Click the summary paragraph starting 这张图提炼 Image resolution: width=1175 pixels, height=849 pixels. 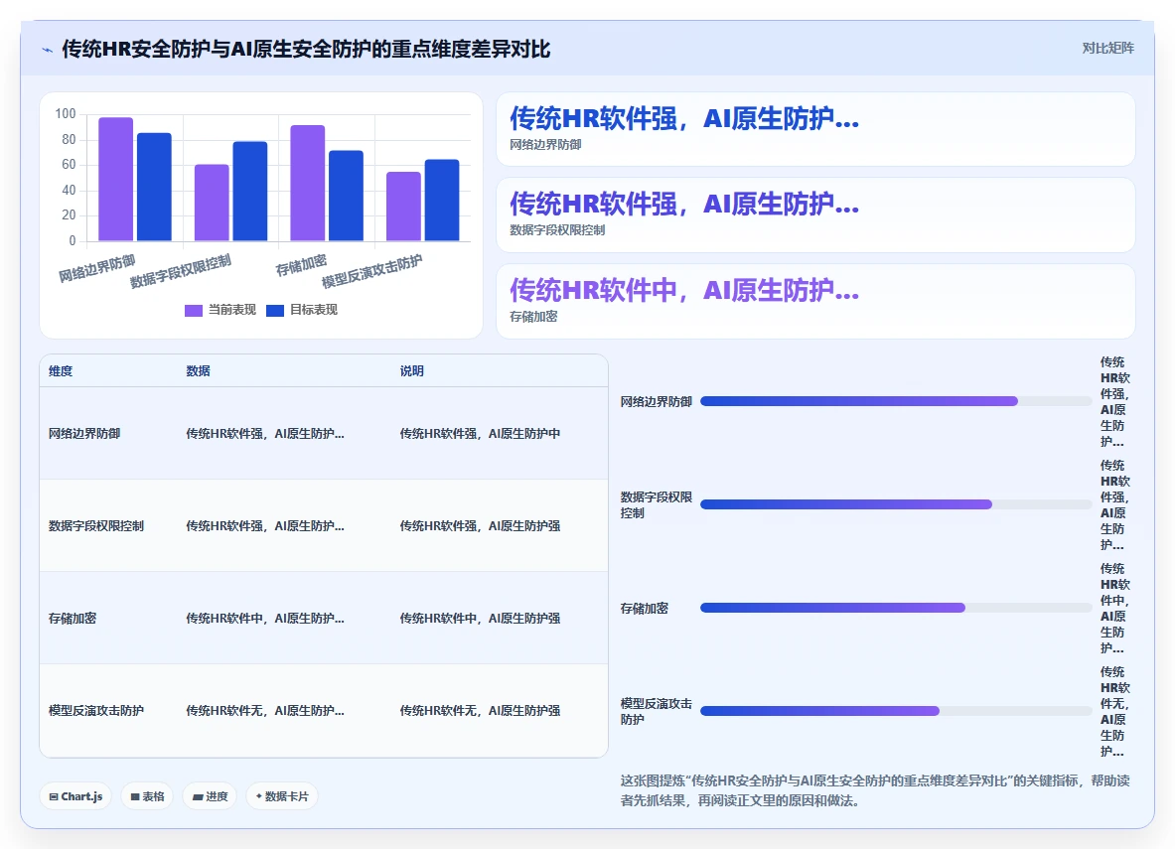[x=874, y=790]
